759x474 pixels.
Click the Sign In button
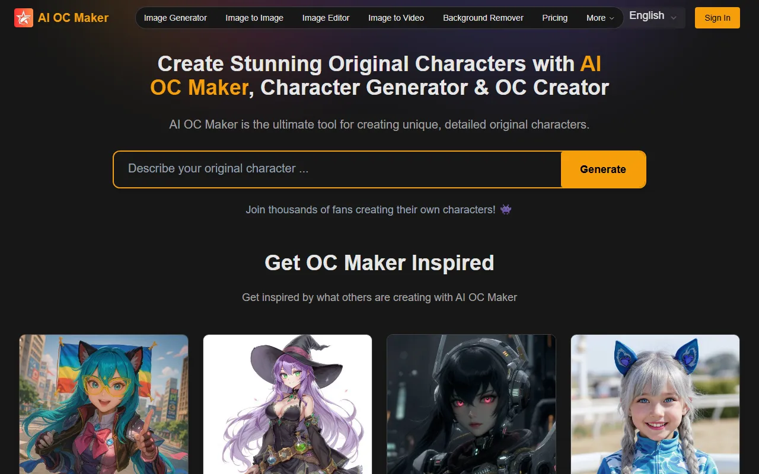tap(717, 18)
